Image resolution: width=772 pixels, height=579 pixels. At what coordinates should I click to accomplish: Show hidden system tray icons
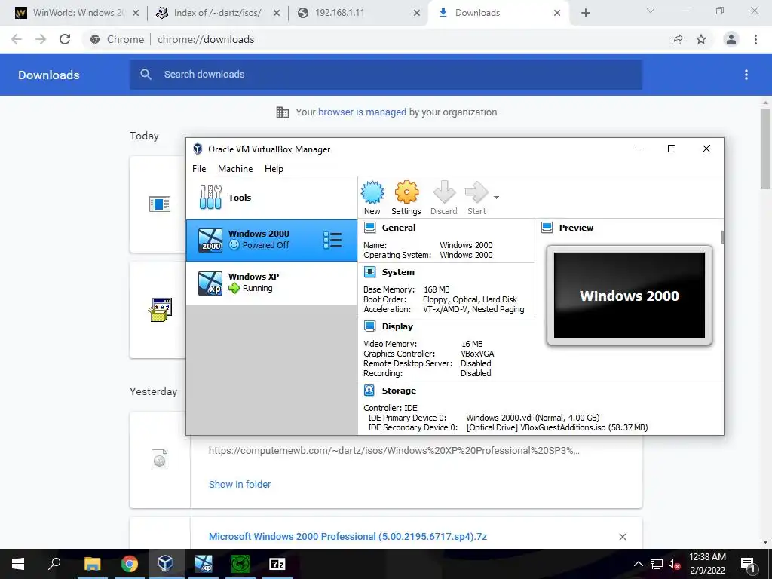click(x=638, y=564)
